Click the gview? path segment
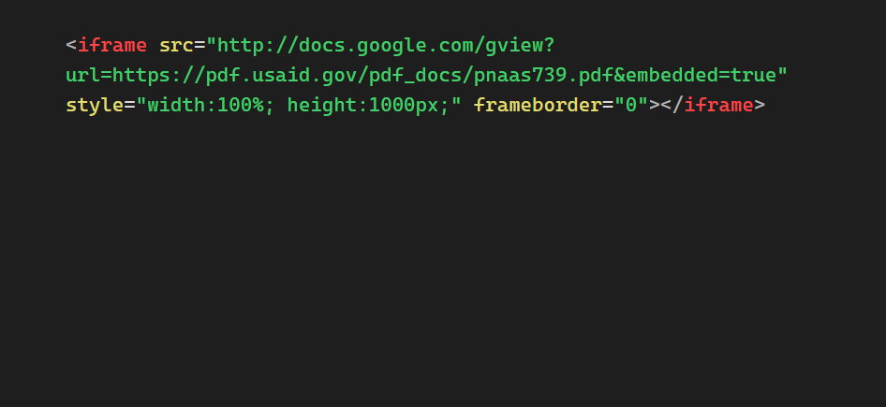Screen dimensions: 886x407 [x=521, y=45]
